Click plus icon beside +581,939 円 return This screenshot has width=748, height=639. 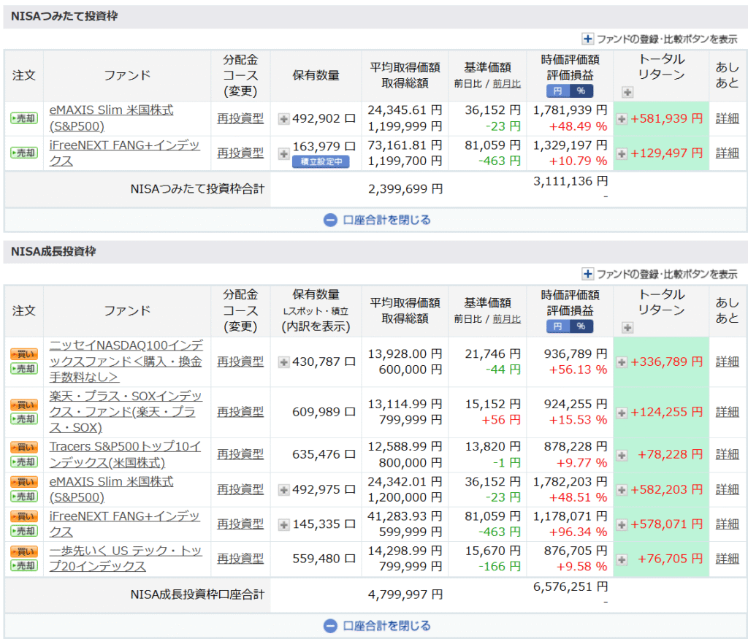coord(622,118)
